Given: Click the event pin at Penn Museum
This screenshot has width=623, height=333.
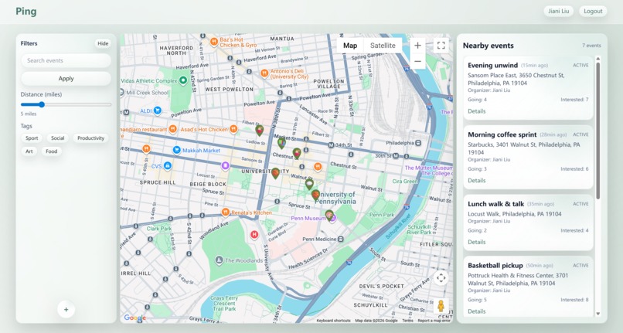Looking at the screenshot, I should [329, 216].
